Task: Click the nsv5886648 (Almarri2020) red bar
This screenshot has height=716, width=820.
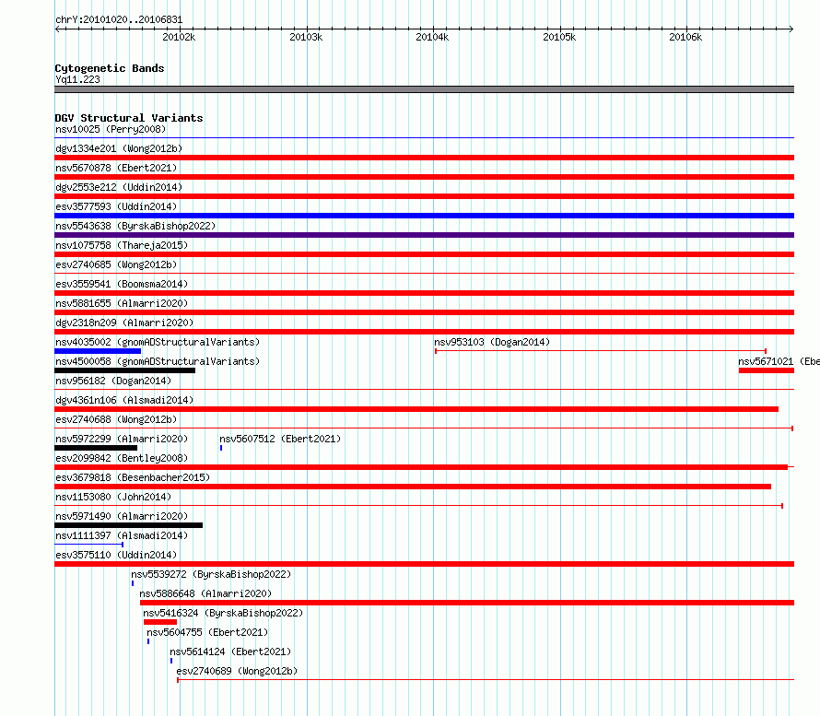Action: pos(467,603)
